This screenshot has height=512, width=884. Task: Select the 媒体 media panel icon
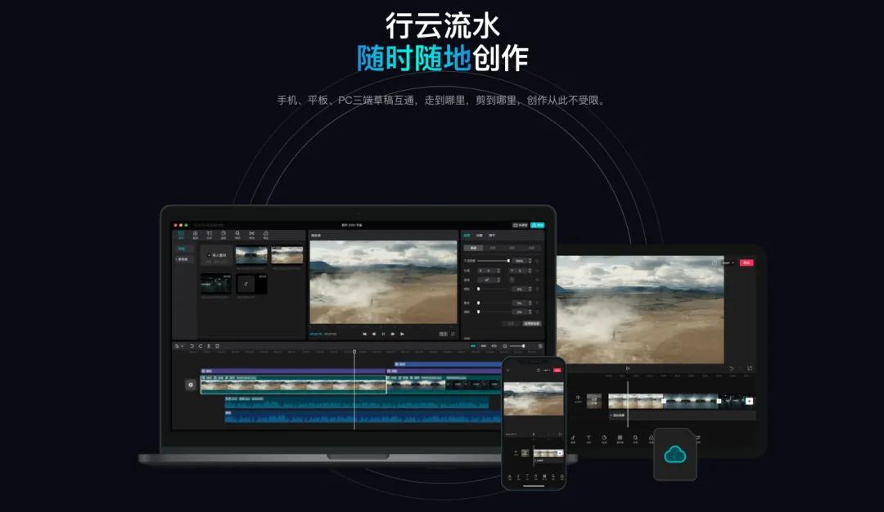tap(181, 235)
